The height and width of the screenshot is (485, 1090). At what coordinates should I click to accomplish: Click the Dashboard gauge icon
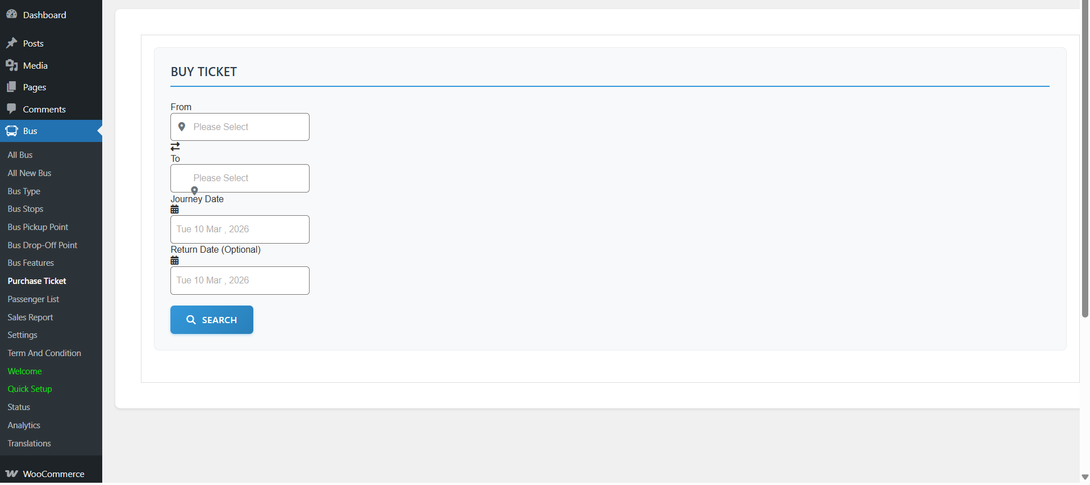coord(11,14)
